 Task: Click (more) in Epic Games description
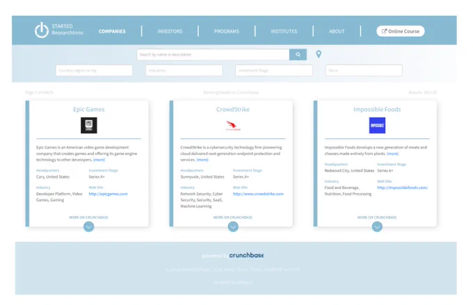[x=99, y=160]
